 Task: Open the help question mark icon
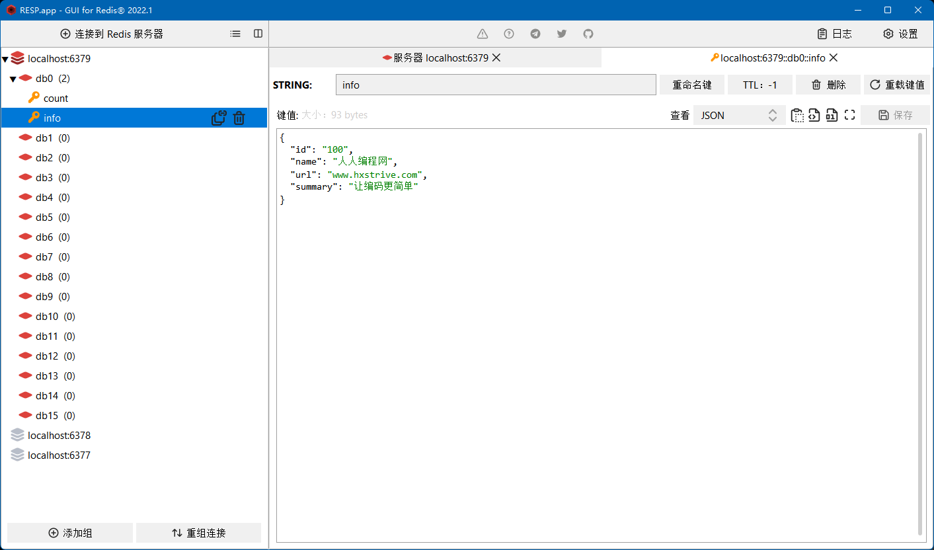[509, 34]
